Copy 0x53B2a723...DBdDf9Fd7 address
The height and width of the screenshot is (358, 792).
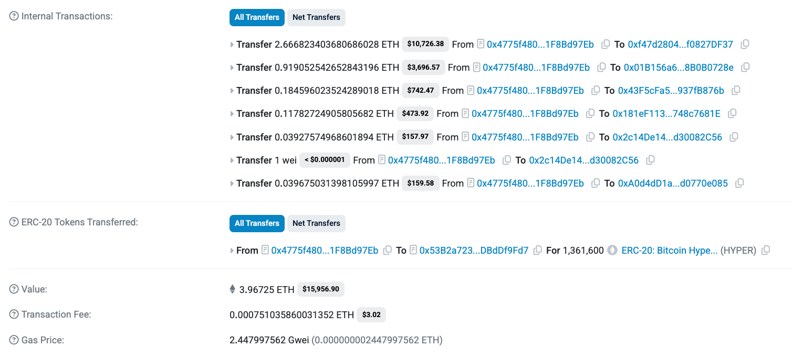click(538, 251)
